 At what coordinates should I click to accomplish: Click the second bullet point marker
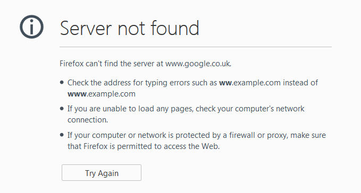pos(62,108)
